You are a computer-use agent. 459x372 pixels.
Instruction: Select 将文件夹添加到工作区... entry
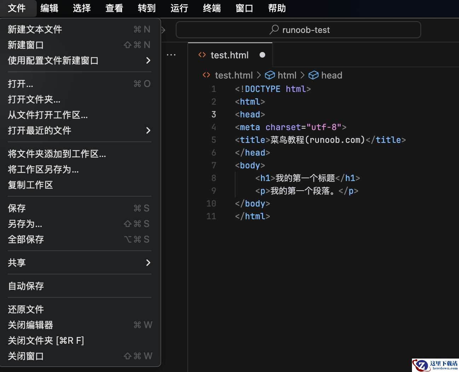pyautogui.click(x=80, y=154)
